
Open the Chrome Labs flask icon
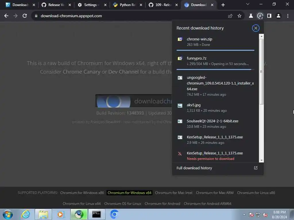pos(251,16)
